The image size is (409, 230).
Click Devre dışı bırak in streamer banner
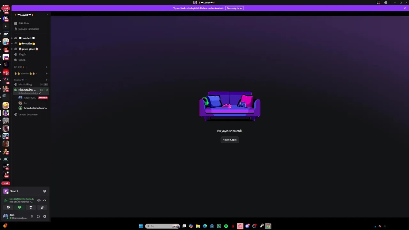(235, 8)
